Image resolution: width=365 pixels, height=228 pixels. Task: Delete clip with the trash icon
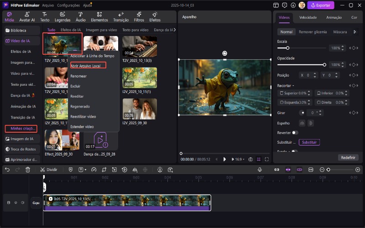click(28, 169)
